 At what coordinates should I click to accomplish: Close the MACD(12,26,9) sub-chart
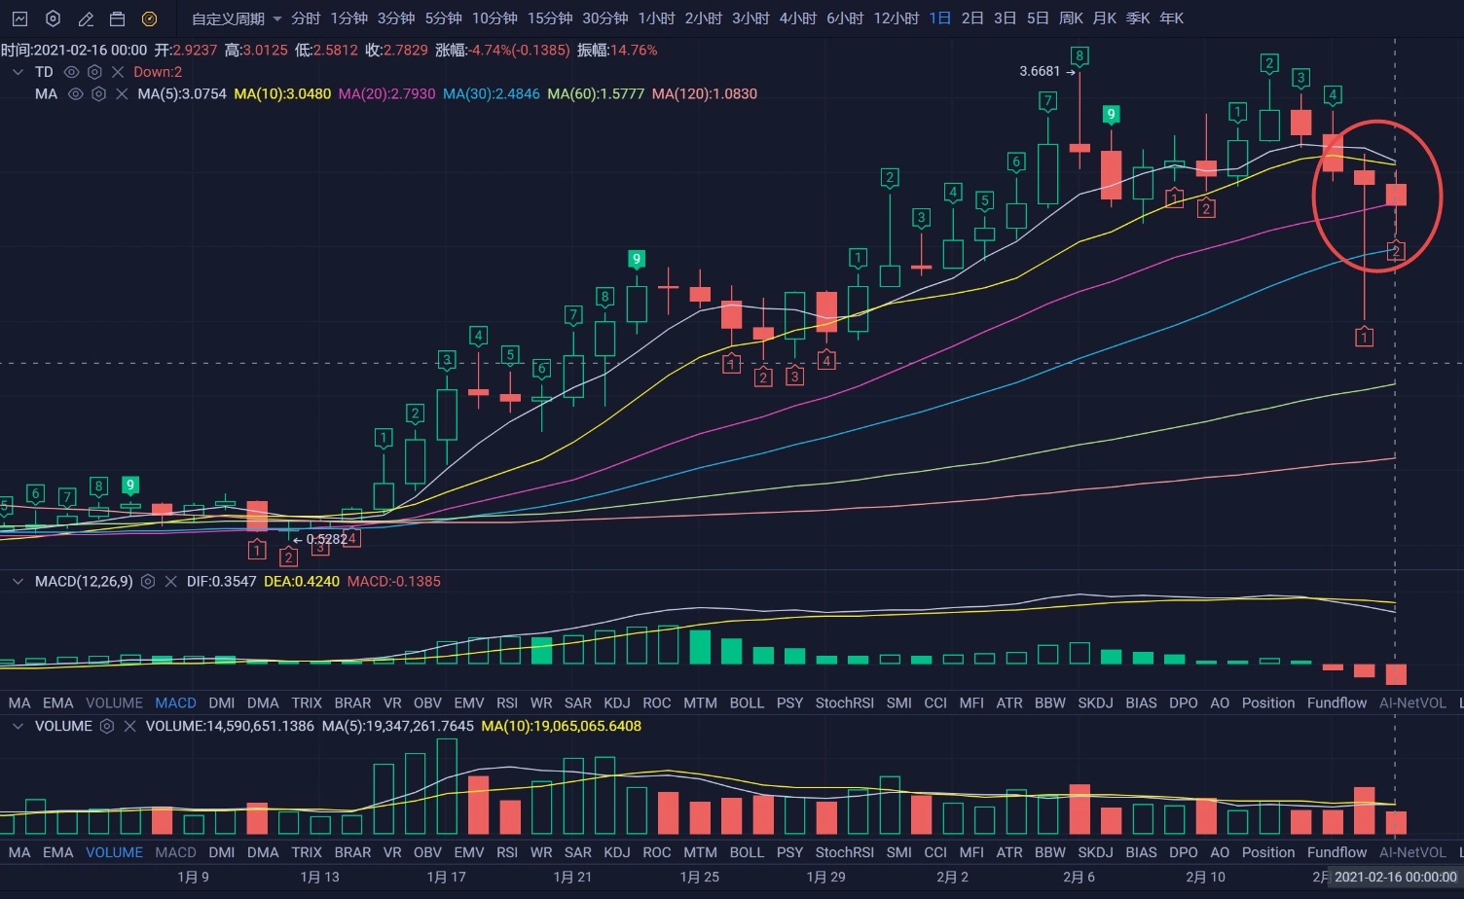(170, 582)
